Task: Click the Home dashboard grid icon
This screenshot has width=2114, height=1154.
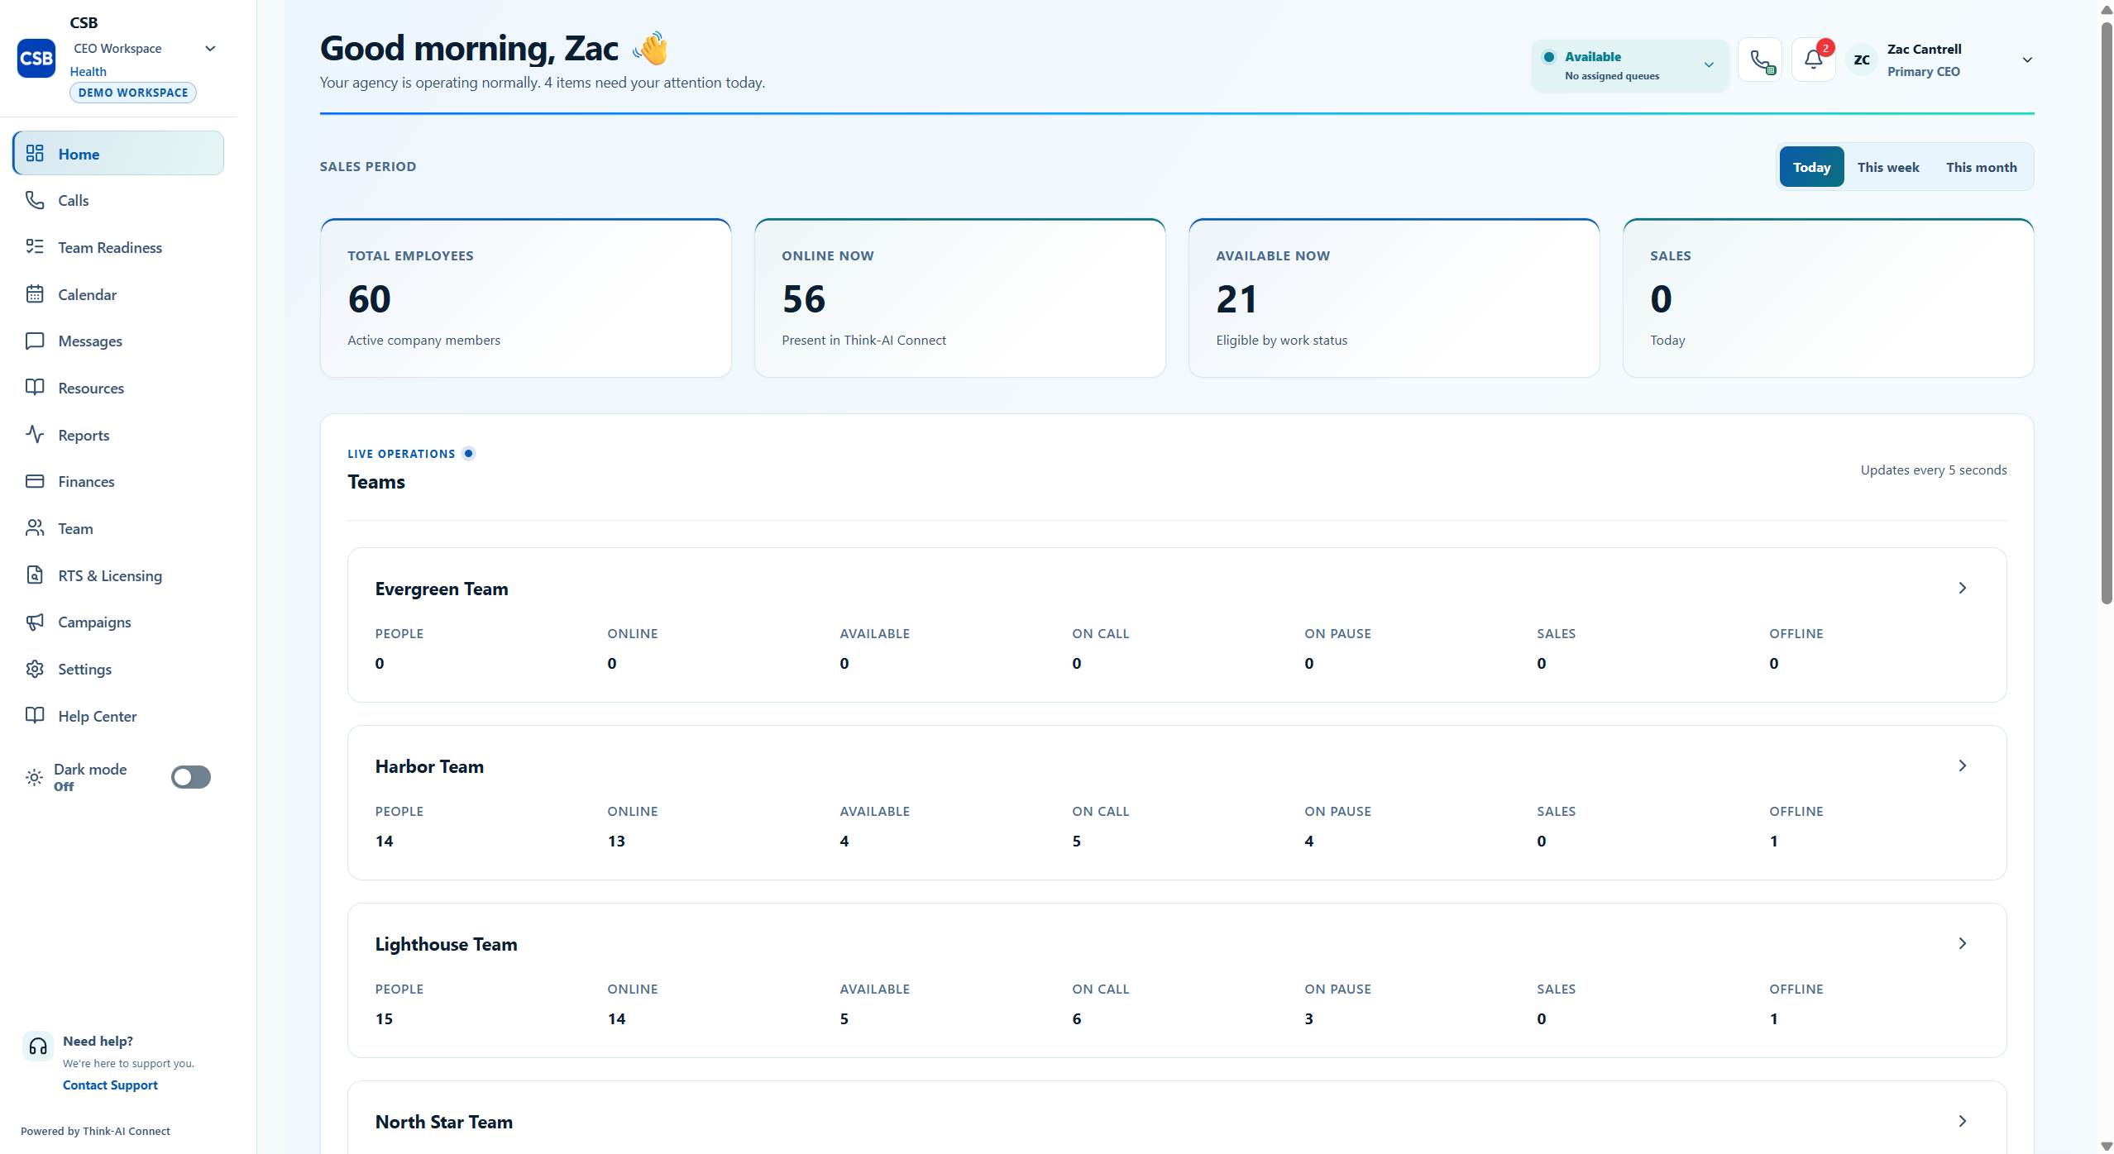Action: [35, 154]
